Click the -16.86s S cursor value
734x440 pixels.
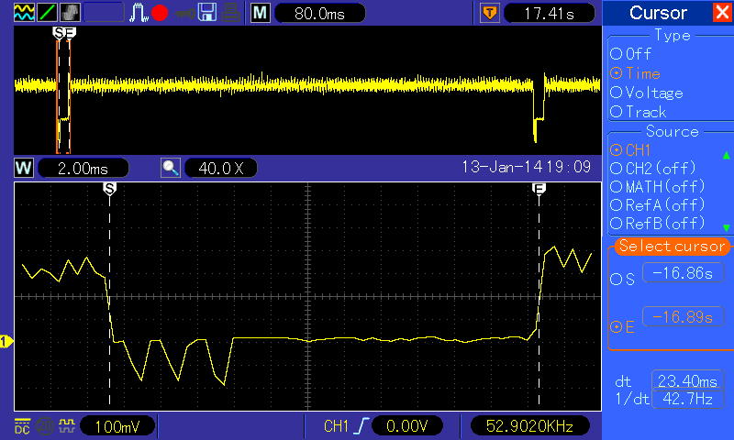pos(683,272)
